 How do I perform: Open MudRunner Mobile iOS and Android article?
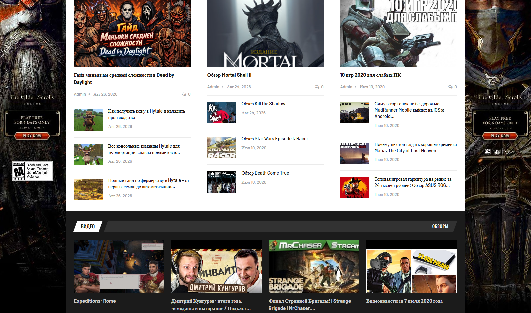tap(409, 110)
